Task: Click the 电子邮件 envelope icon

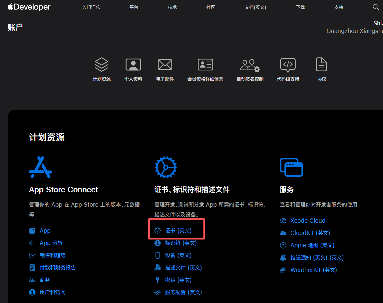Action: [165, 65]
